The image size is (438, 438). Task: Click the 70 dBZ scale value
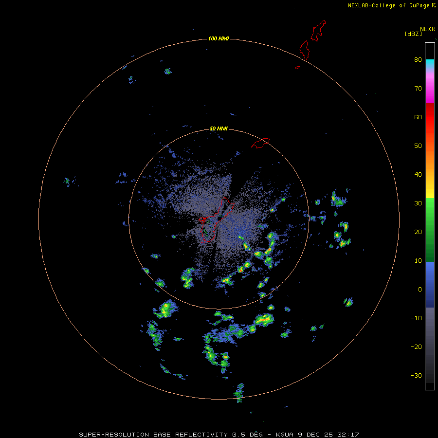[418, 89]
